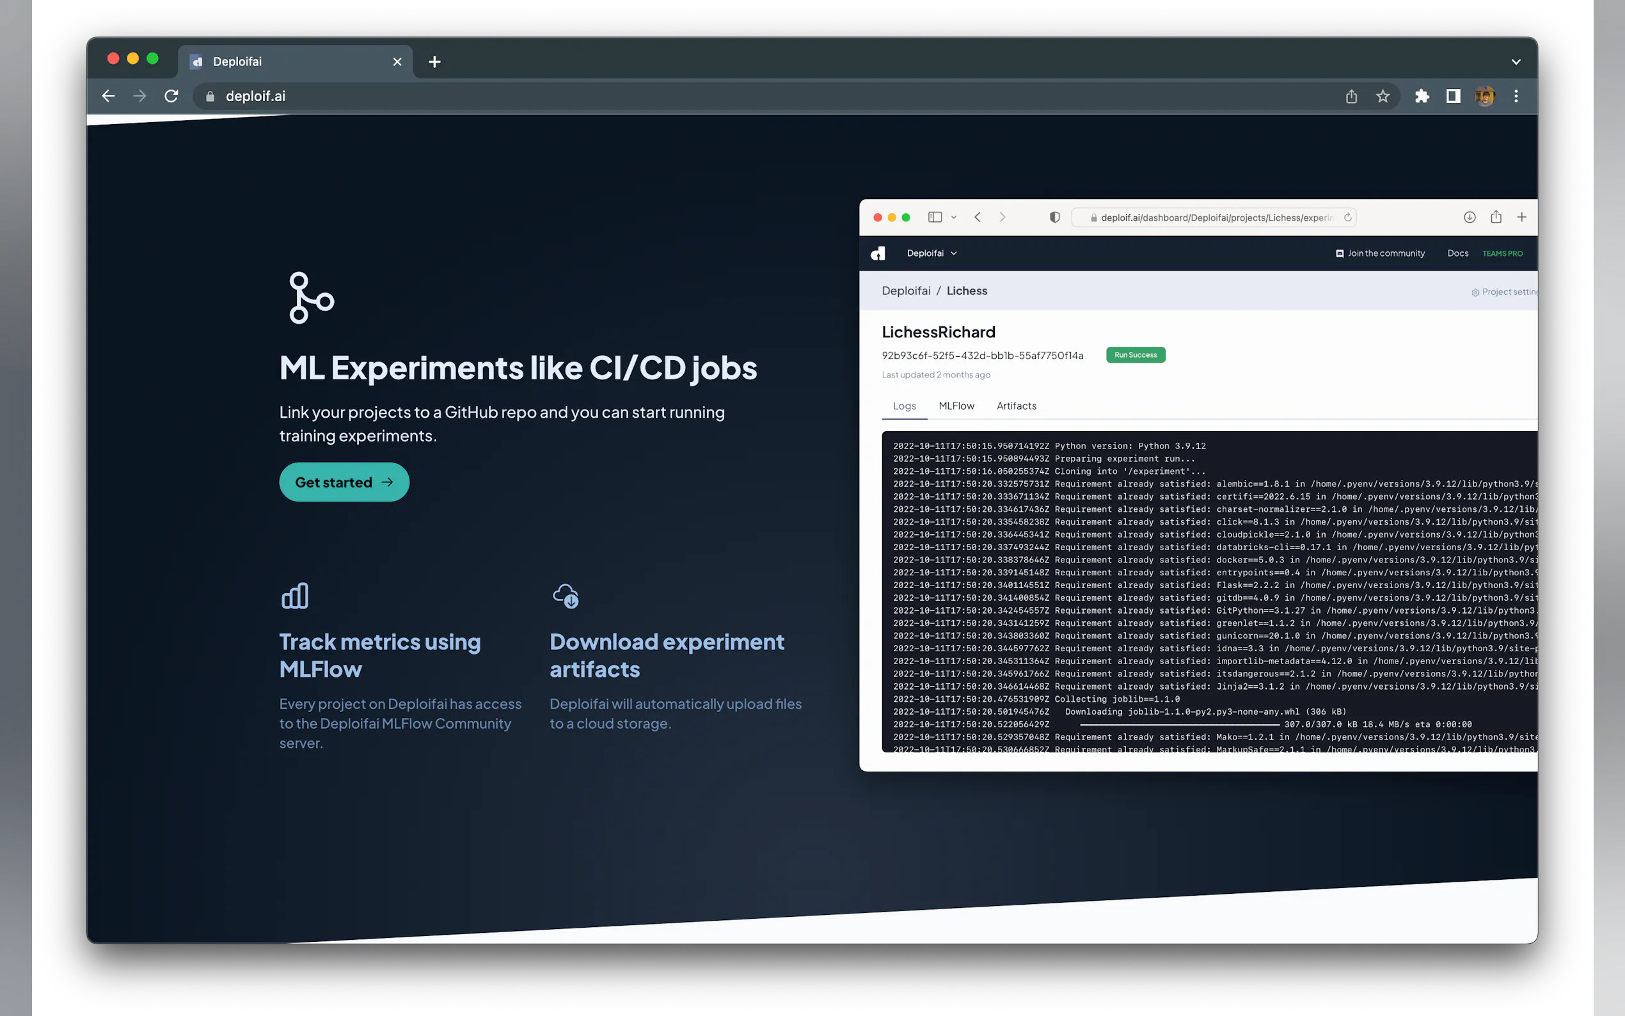Toggle the Chrome side panel icon

point(1453,96)
